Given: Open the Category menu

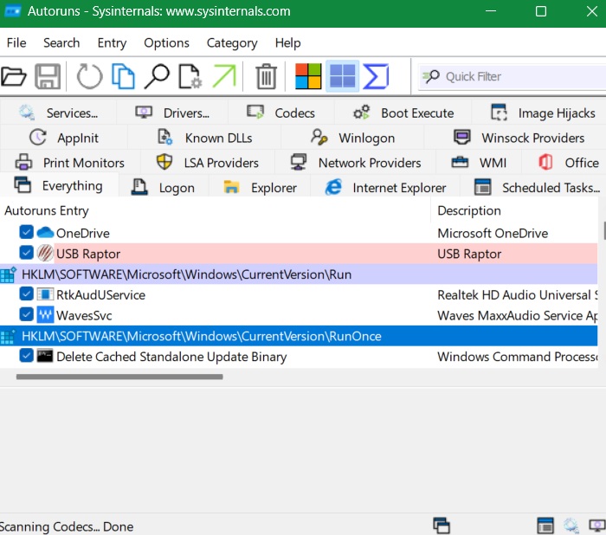Looking at the screenshot, I should click(x=232, y=42).
